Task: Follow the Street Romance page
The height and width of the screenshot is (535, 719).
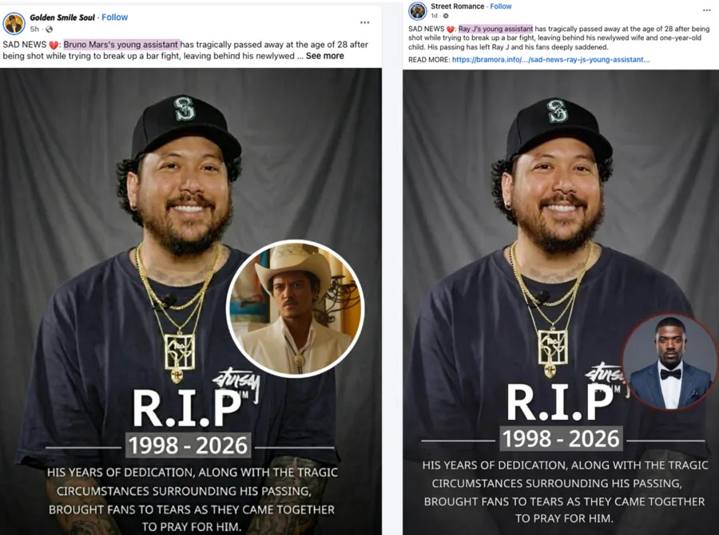Action: pyautogui.click(x=501, y=6)
